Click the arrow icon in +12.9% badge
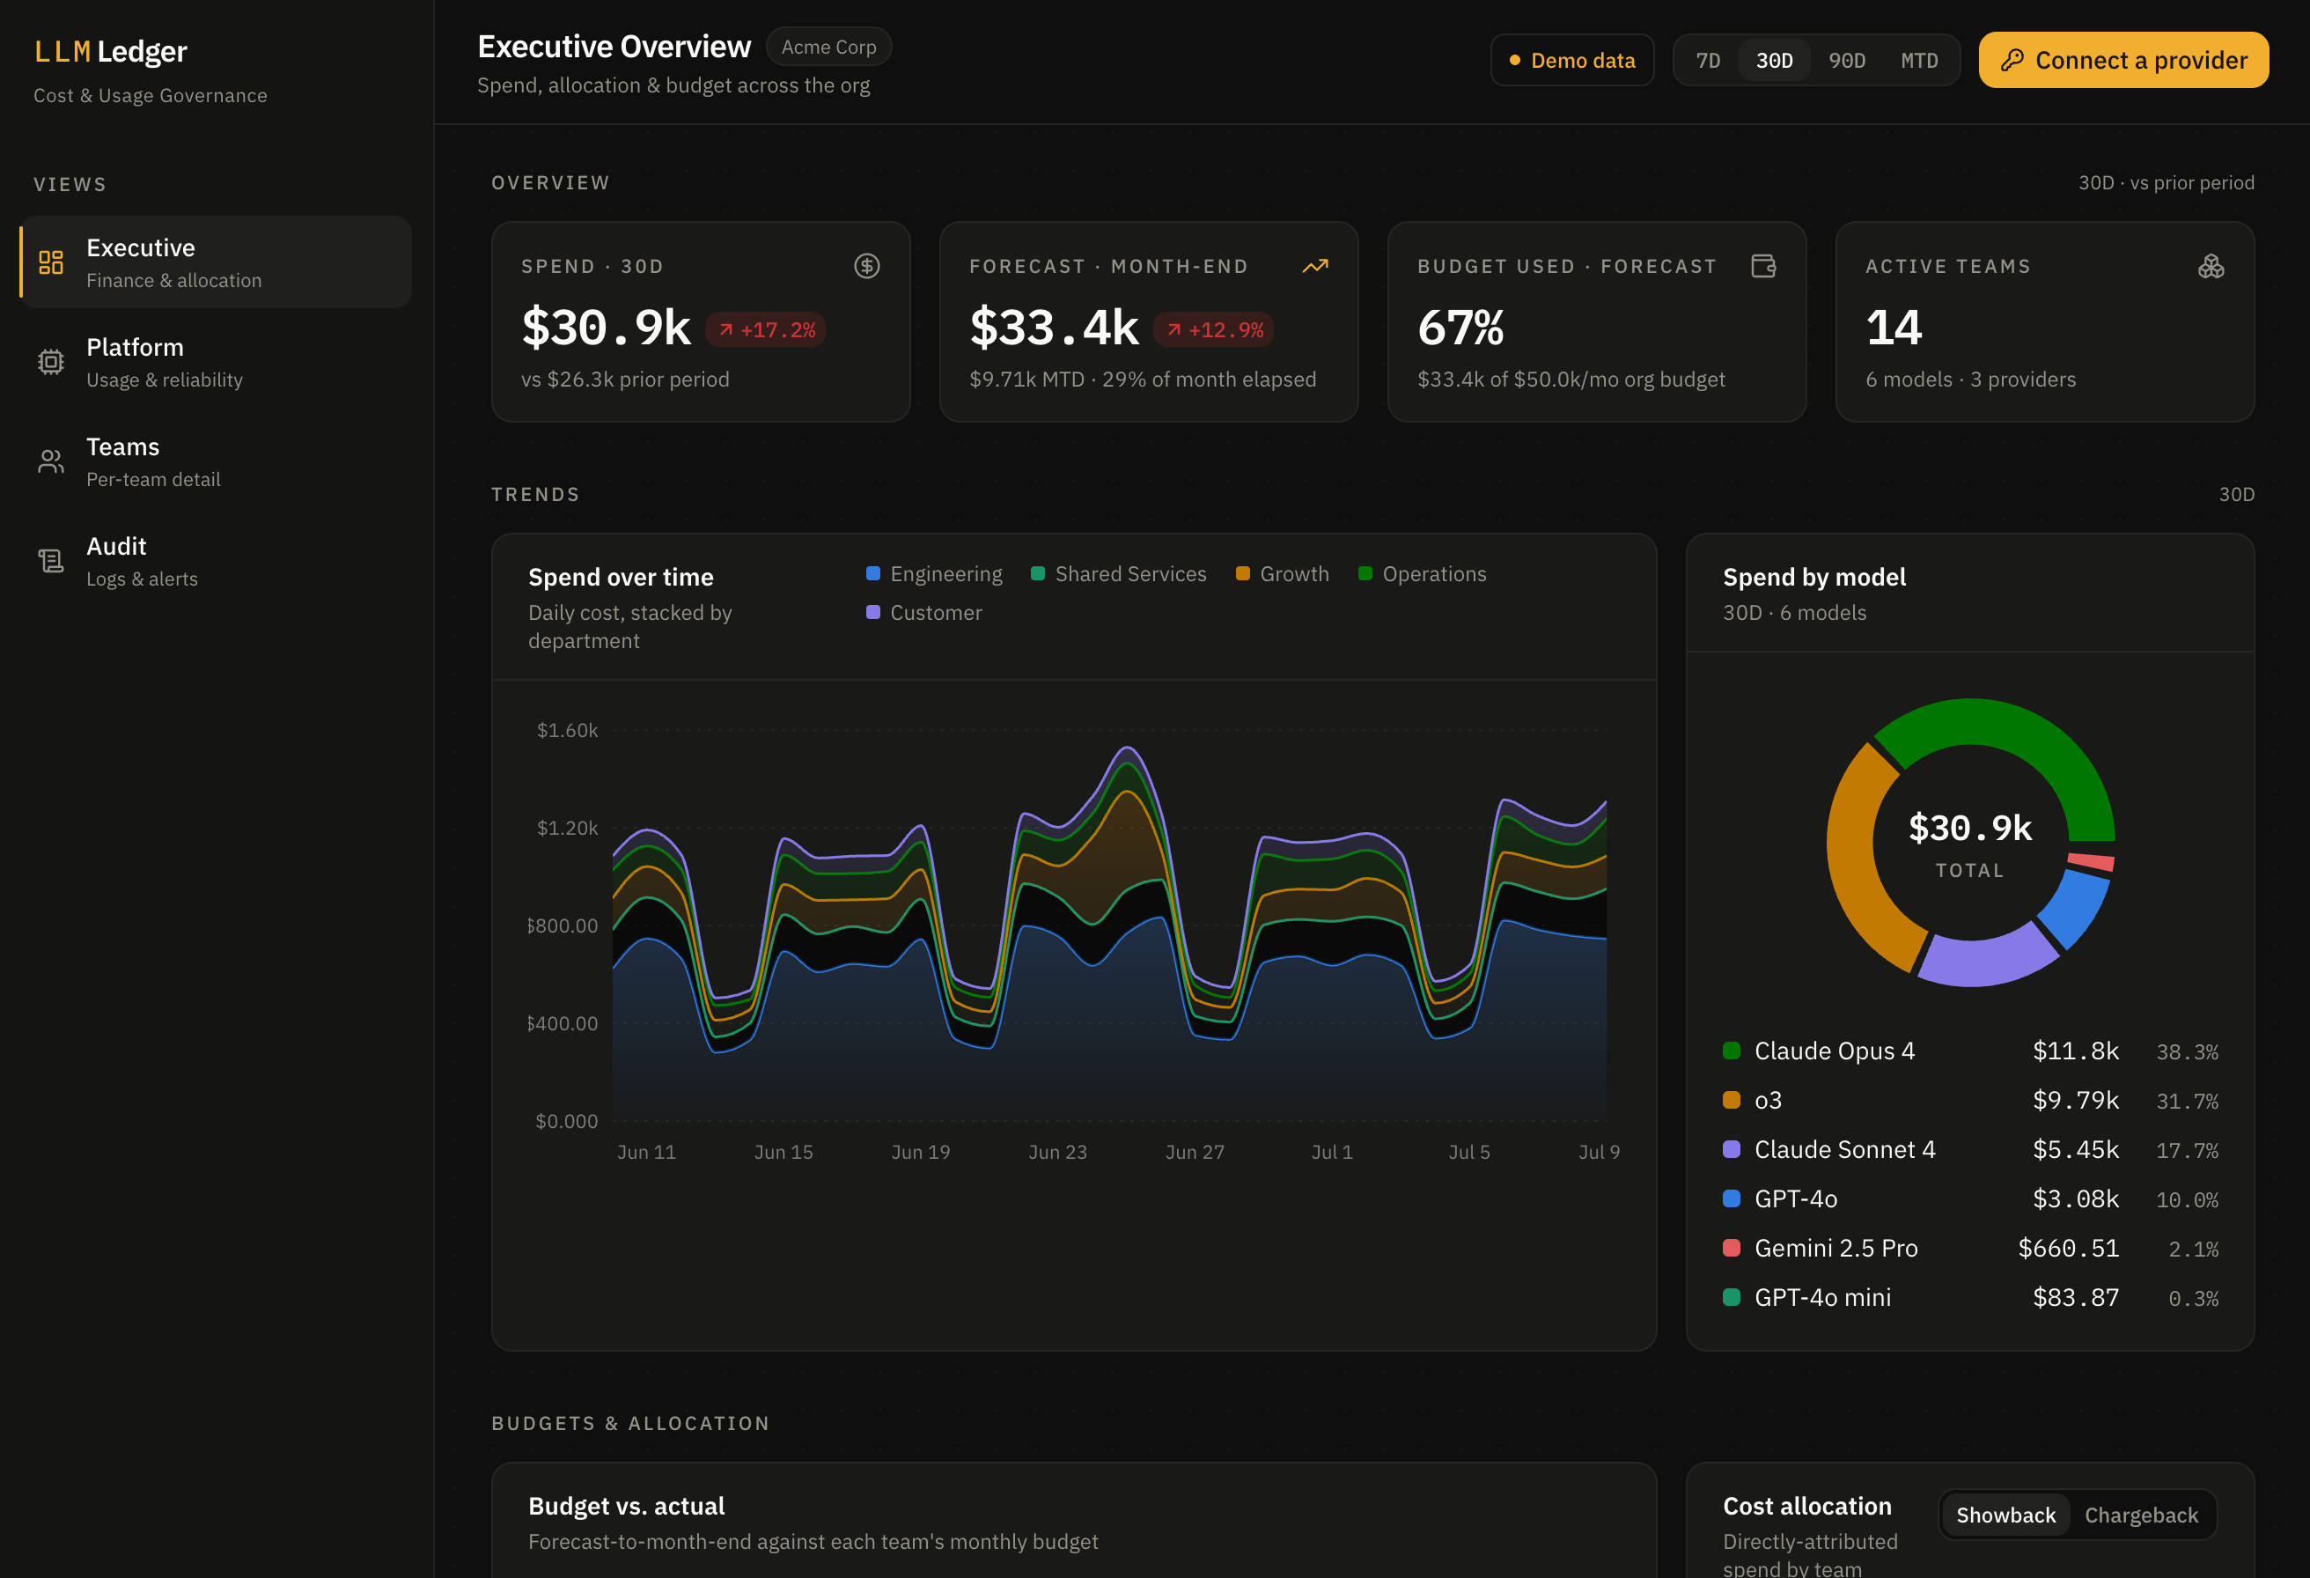2310x1578 pixels. pyautogui.click(x=1173, y=330)
